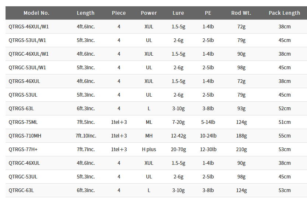
Task: Select model QTRGS-46XUL/W1 cell
Action: click(29, 27)
